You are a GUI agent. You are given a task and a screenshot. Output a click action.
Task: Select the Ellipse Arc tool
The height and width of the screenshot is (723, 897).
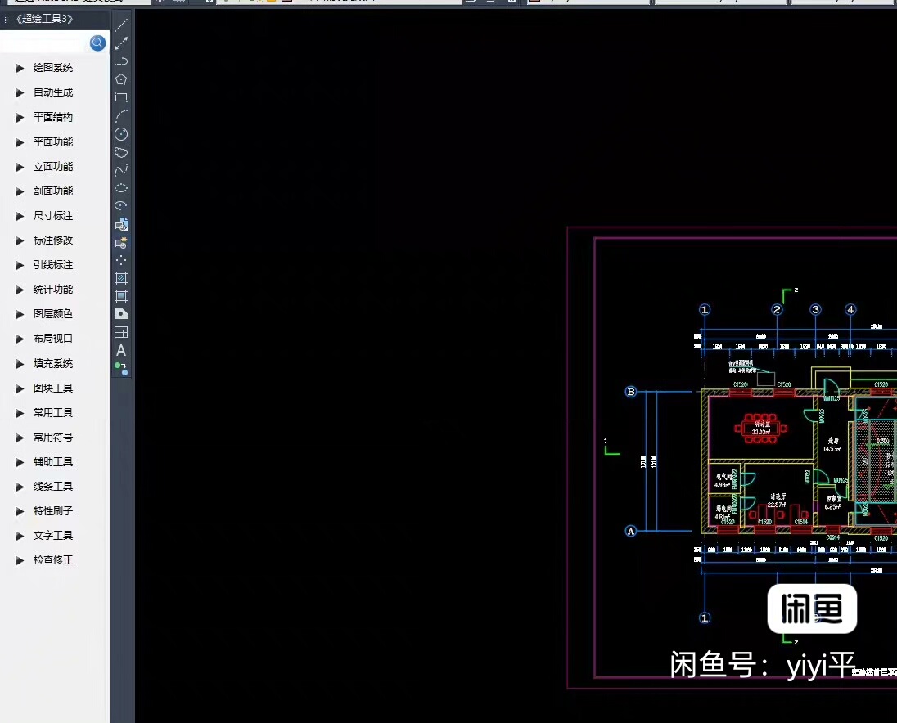pos(121,206)
